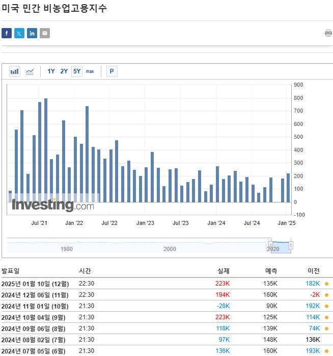Click the actual value 118K
Image resolution: width=333 pixels, height=356 pixels.
point(223,328)
